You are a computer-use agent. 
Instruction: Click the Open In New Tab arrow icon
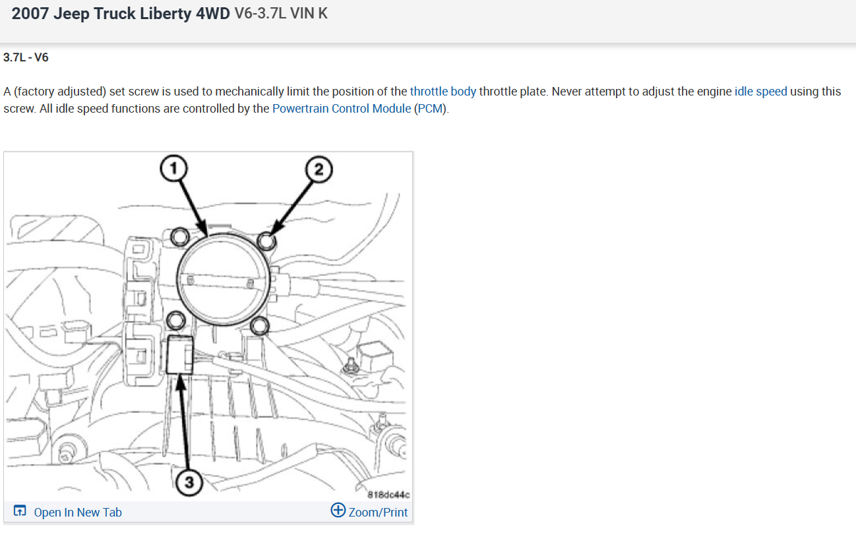(x=20, y=512)
